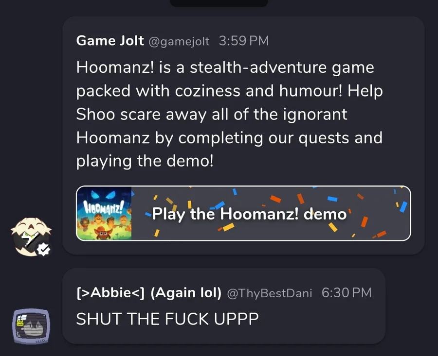
Task: Open the Game Jolt creature avatar
Action: click(x=31, y=237)
